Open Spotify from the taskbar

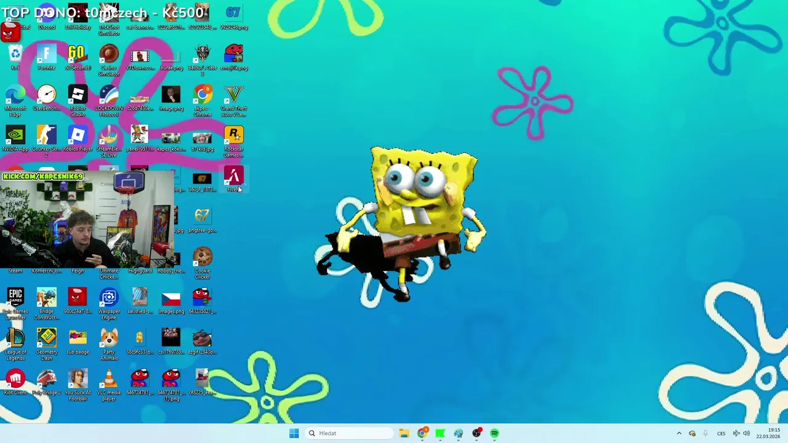(x=494, y=433)
